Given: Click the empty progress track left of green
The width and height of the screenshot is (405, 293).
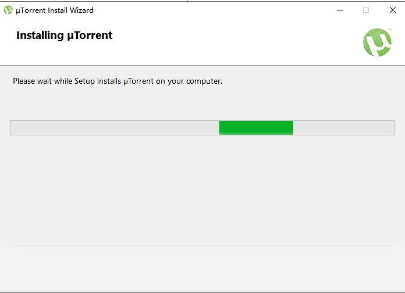Looking at the screenshot, I should click(x=115, y=128).
